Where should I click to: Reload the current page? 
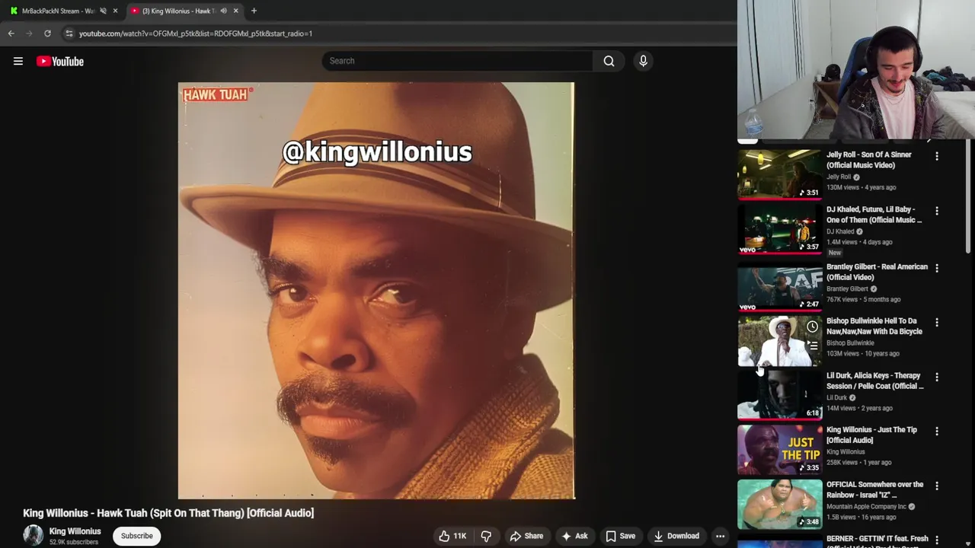click(47, 33)
